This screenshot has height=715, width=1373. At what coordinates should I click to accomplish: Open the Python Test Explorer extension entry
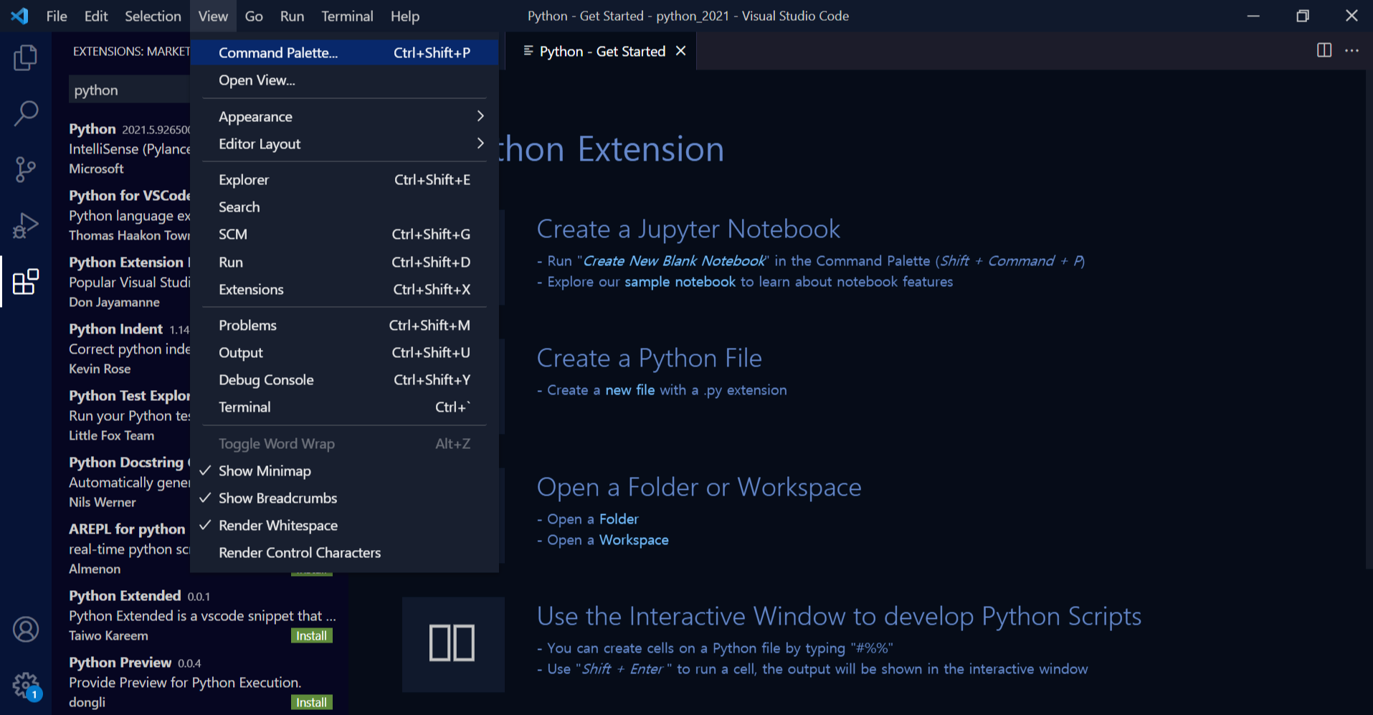coord(129,415)
